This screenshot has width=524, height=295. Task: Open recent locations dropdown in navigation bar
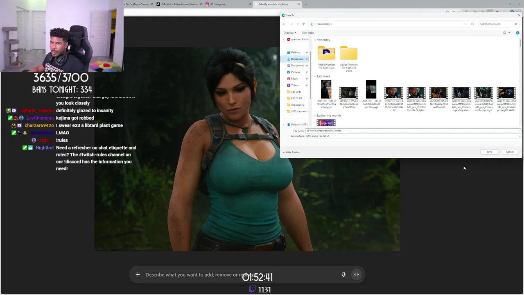click(297, 24)
